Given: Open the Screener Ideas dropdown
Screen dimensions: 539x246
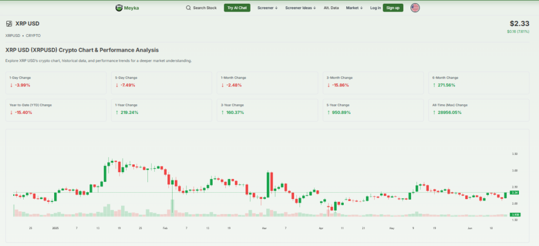Looking at the screenshot, I should [300, 8].
